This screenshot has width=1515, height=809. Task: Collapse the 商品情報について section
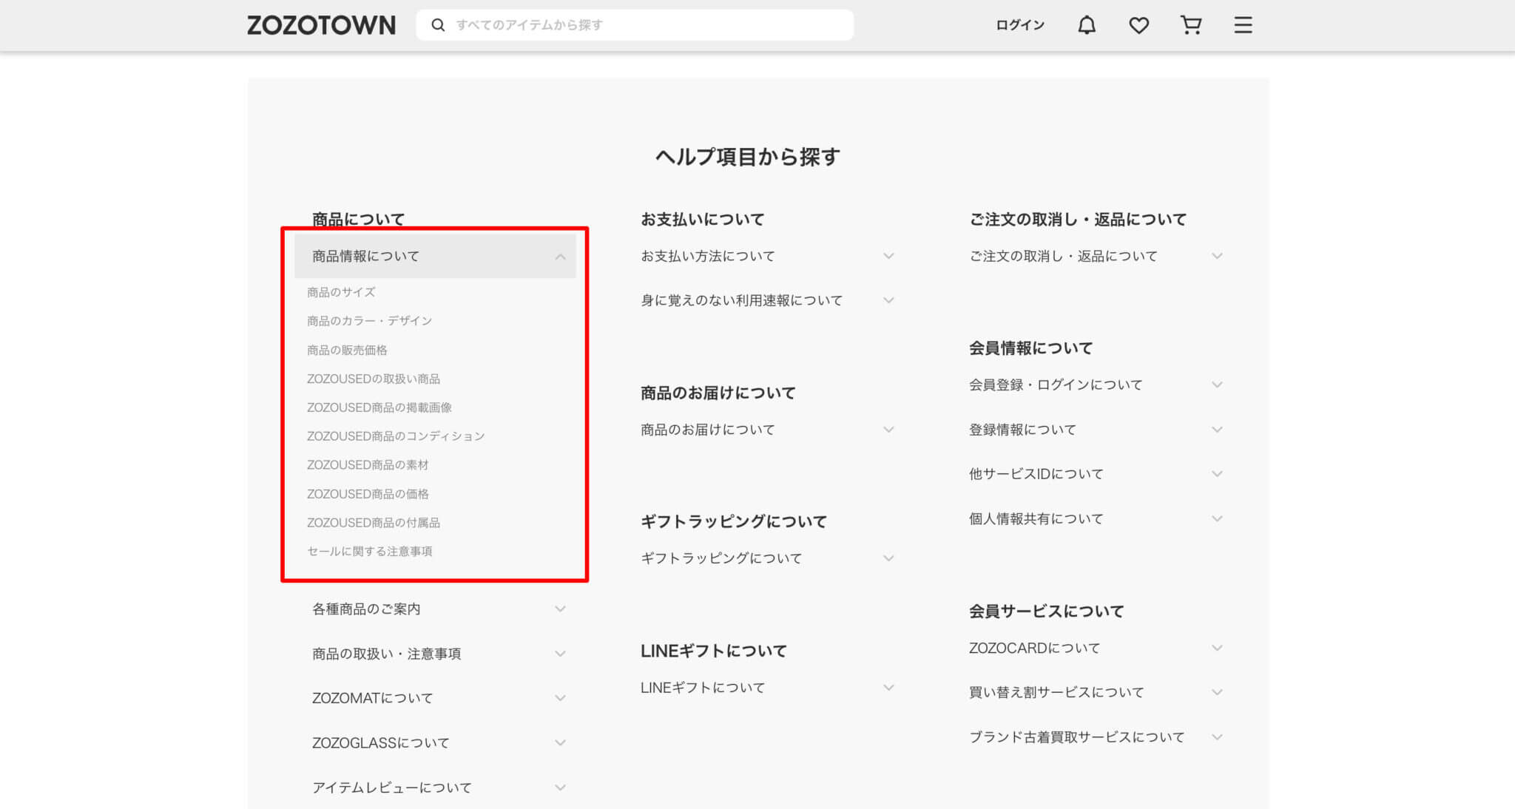[x=435, y=256]
